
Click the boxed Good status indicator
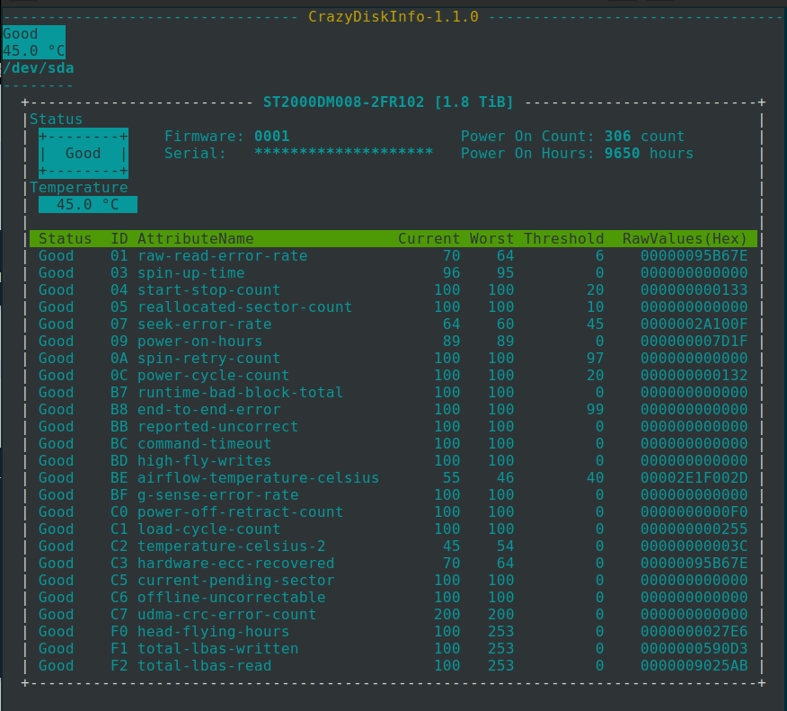pos(84,153)
